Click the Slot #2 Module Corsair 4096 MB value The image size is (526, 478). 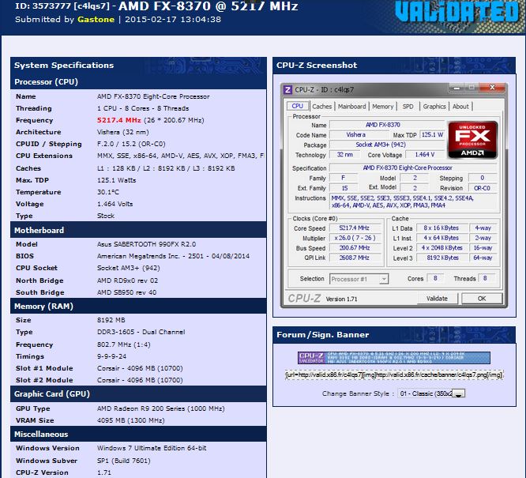[x=140, y=380]
